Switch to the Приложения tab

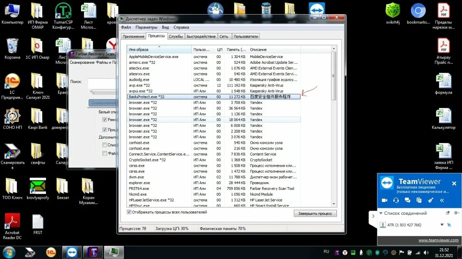[x=133, y=37]
